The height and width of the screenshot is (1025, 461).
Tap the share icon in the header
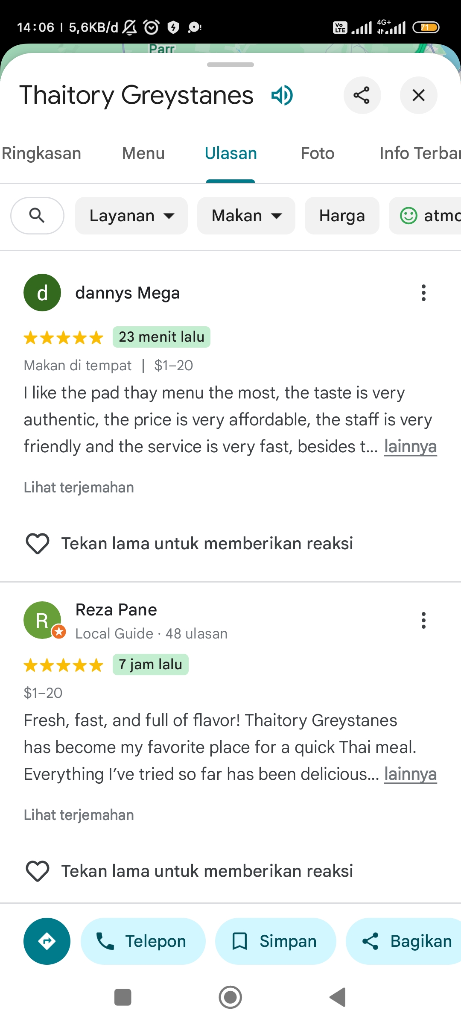coord(362,95)
